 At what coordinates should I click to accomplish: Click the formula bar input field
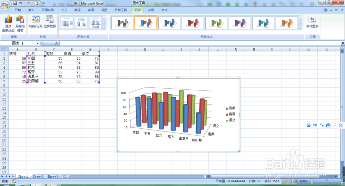[200, 43]
